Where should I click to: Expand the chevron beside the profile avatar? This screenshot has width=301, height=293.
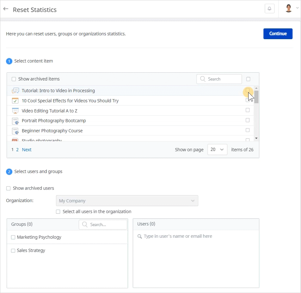click(297, 9)
